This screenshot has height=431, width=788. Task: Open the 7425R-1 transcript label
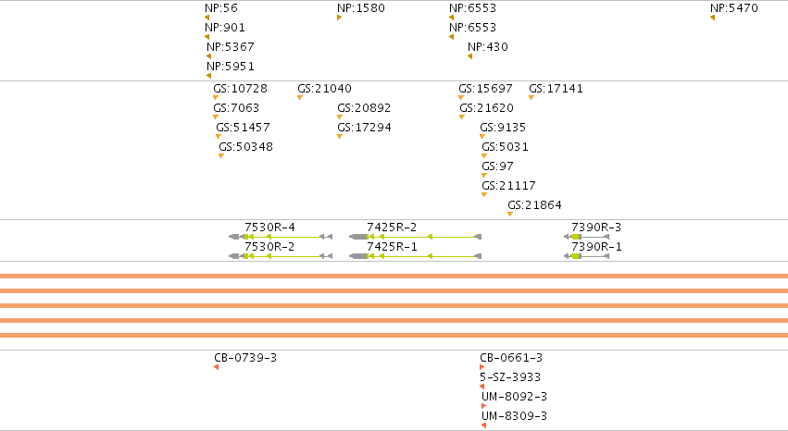tap(392, 247)
